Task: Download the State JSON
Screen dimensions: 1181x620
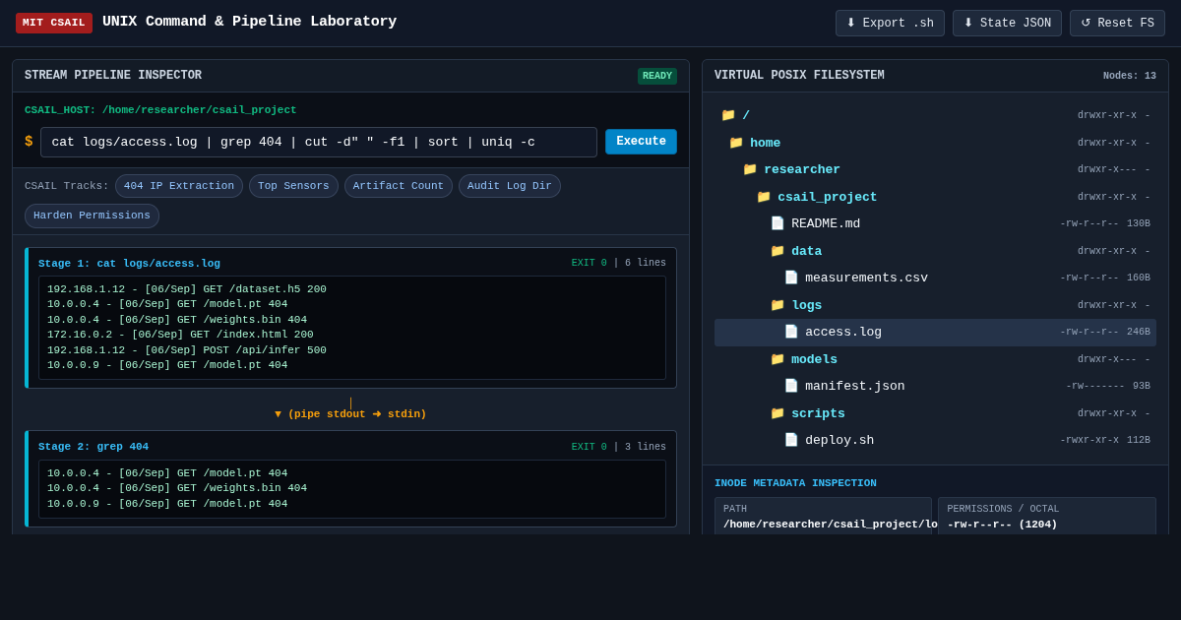Action: coord(1007,24)
